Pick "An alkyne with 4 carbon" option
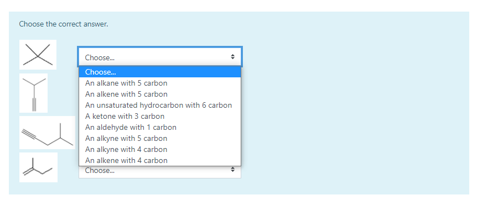This screenshot has width=477, height=200. tap(160, 150)
